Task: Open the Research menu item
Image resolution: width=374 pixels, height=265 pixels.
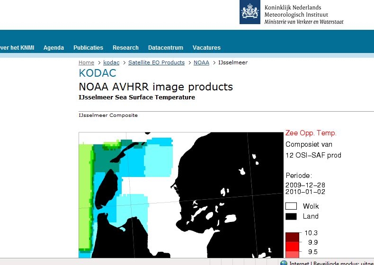Action: point(125,48)
